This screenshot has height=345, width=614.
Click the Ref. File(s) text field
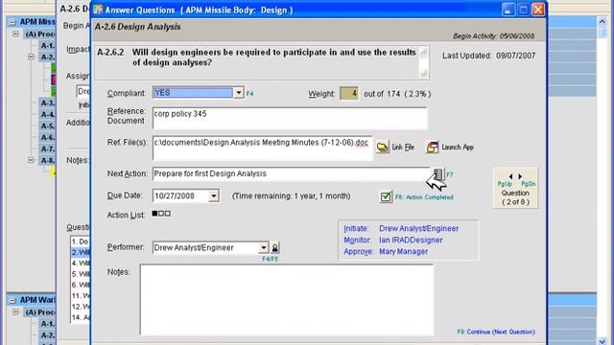[x=262, y=149]
